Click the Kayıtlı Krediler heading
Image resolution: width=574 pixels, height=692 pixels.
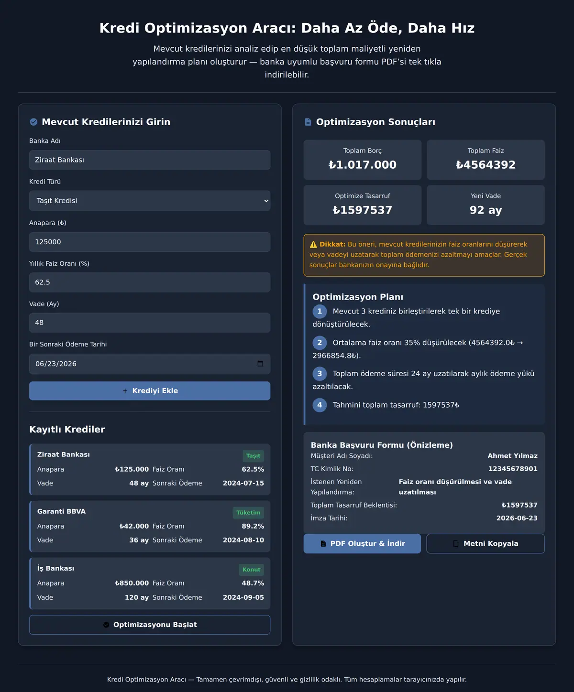(x=67, y=429)
